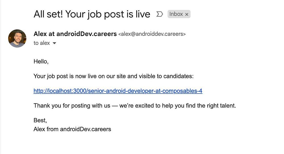Expand recipient details arrow next to alex
Viewport: 284px width, 154px height.
[55, 43]
